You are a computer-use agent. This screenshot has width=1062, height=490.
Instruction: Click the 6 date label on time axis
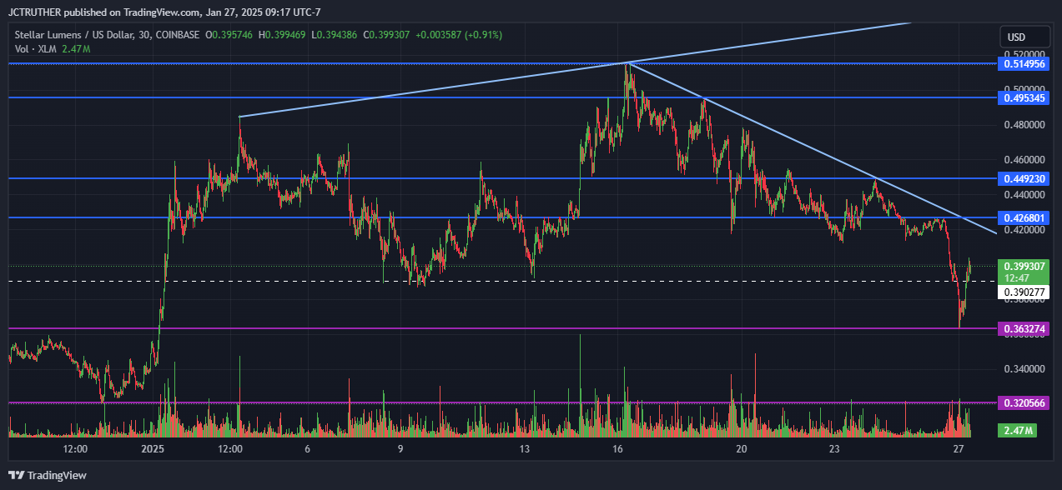308,449
